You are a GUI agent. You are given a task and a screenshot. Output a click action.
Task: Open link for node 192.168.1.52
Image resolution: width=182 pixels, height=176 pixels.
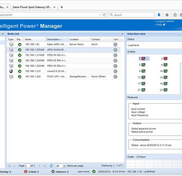coord(115,45)
